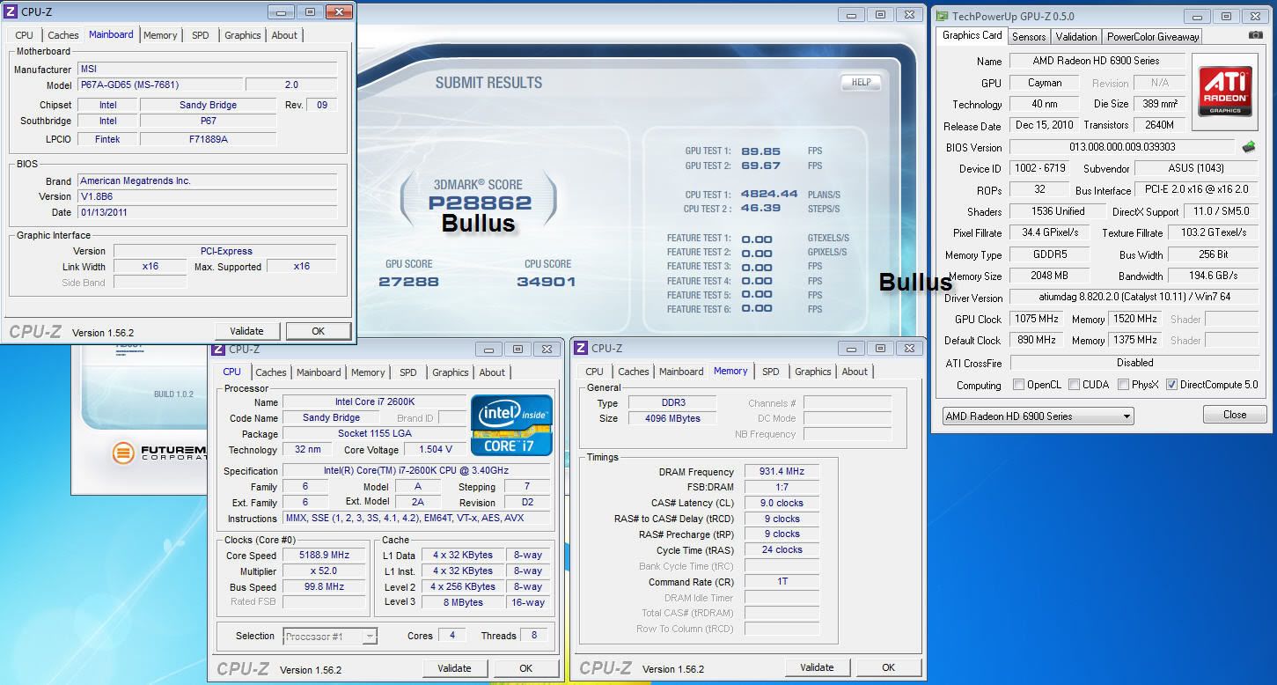Open Sensors tab in GPU-Z

(x=1029, y=37)
